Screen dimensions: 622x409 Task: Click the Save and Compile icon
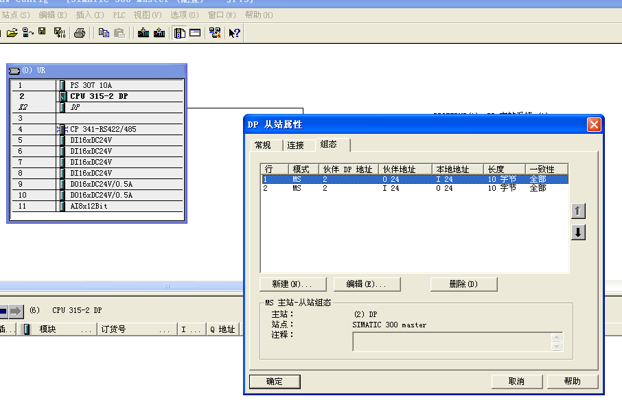(x=60, y=33)
